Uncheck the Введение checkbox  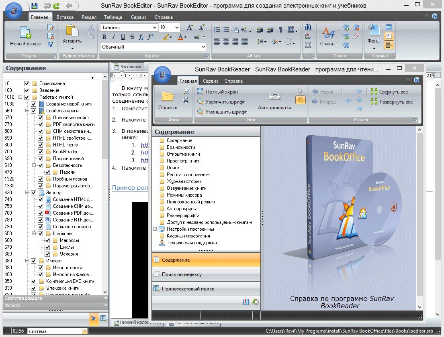coord(27,91)
